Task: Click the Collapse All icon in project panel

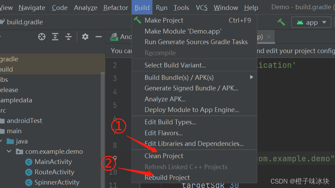Action: click(x=69, y=37)
